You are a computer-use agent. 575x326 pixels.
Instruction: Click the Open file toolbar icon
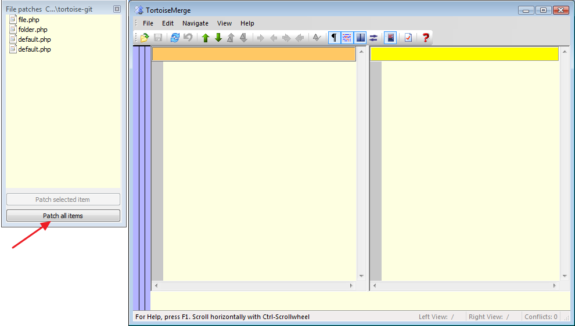tap(145, 38)
